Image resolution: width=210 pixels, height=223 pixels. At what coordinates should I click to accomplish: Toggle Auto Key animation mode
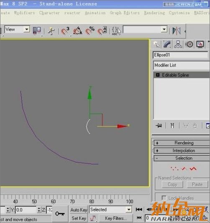pyautogui.click(x=79, y=210)
